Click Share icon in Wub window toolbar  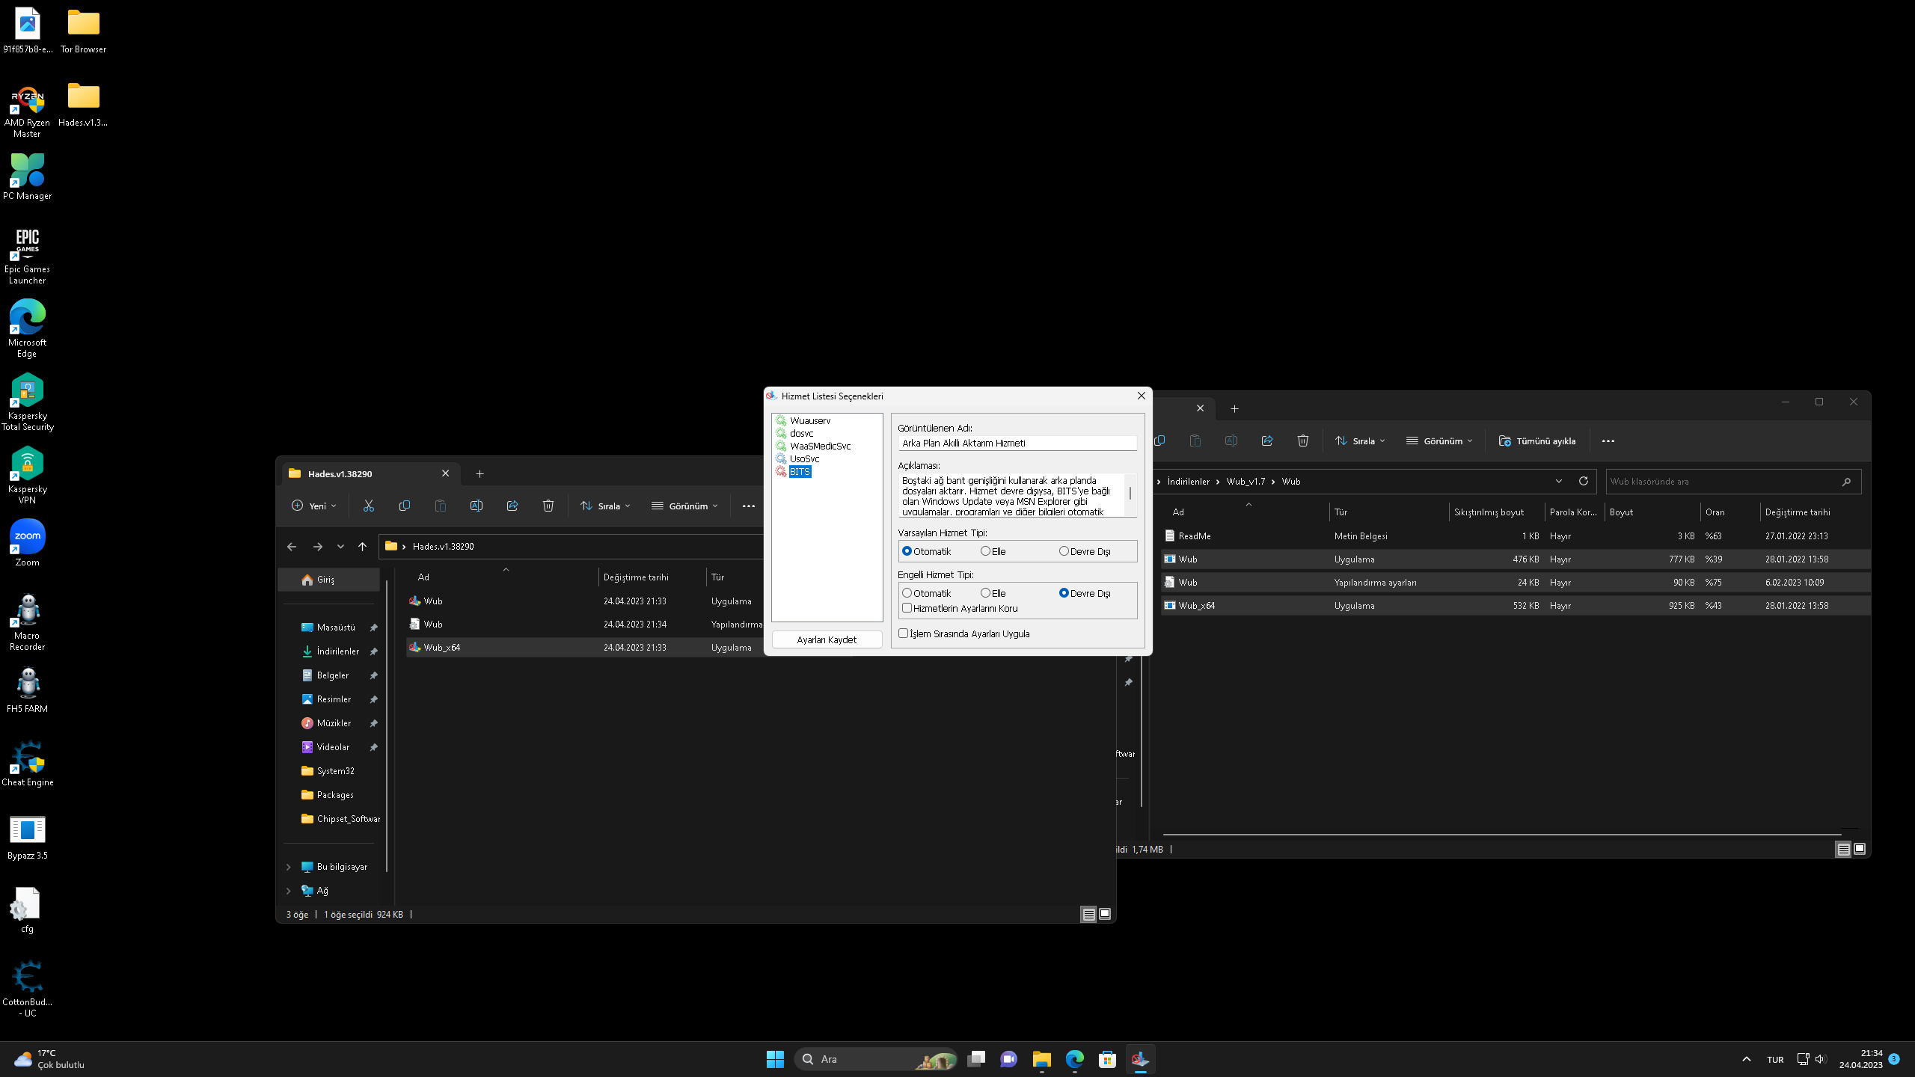[x=1266, y=441]
